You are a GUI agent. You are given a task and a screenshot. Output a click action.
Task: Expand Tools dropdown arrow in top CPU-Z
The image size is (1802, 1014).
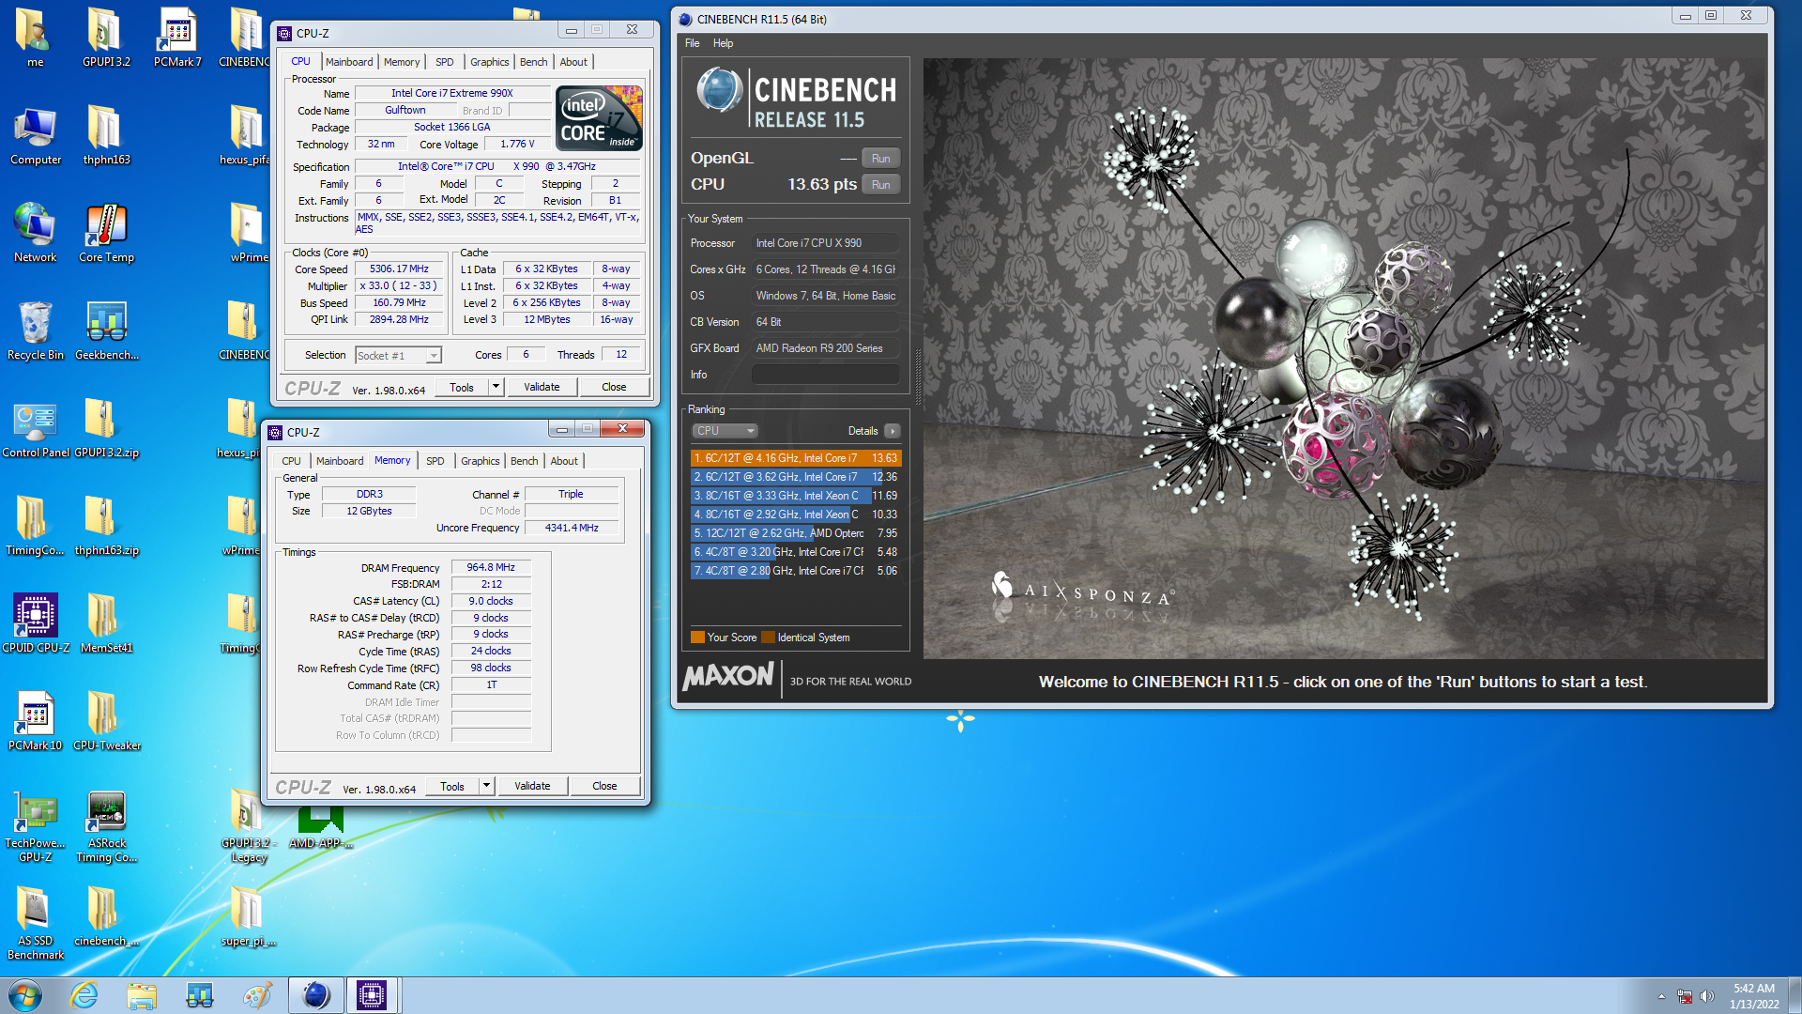tap(496, 387)
